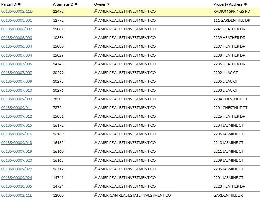Sort by Property Address using its arrows

(x=245, y=4)
